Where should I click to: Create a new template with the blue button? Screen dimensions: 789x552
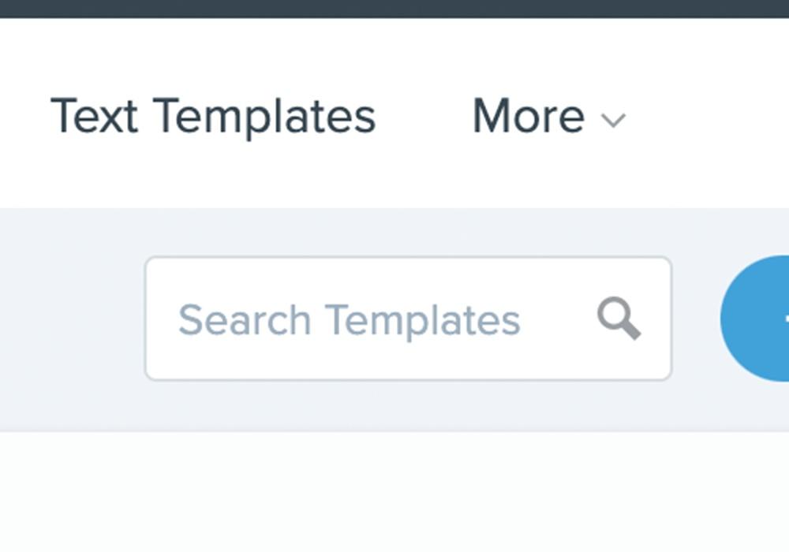pos(755,319)
